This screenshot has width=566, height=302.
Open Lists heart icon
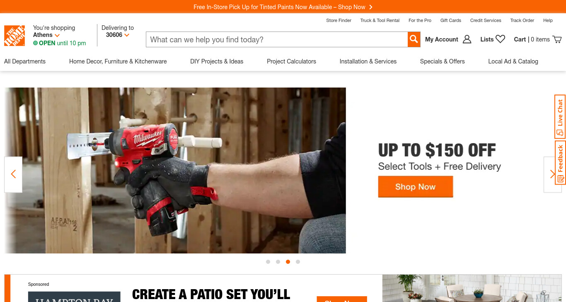tap(501, 39)
